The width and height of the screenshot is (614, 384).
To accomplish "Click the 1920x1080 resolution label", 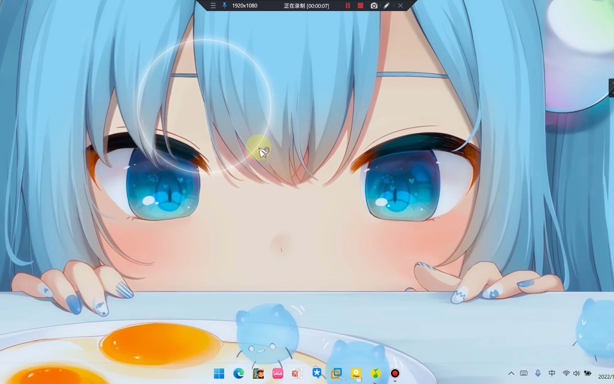I will pyautogui.click(x=244, y=6).
